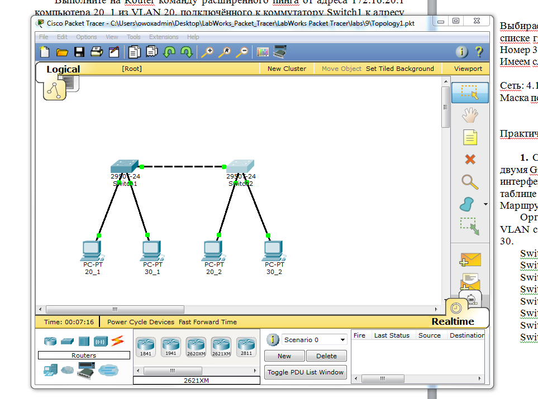Select Switch1 on the workspace
The image size is (538, 399).
[x=125, y=166]
